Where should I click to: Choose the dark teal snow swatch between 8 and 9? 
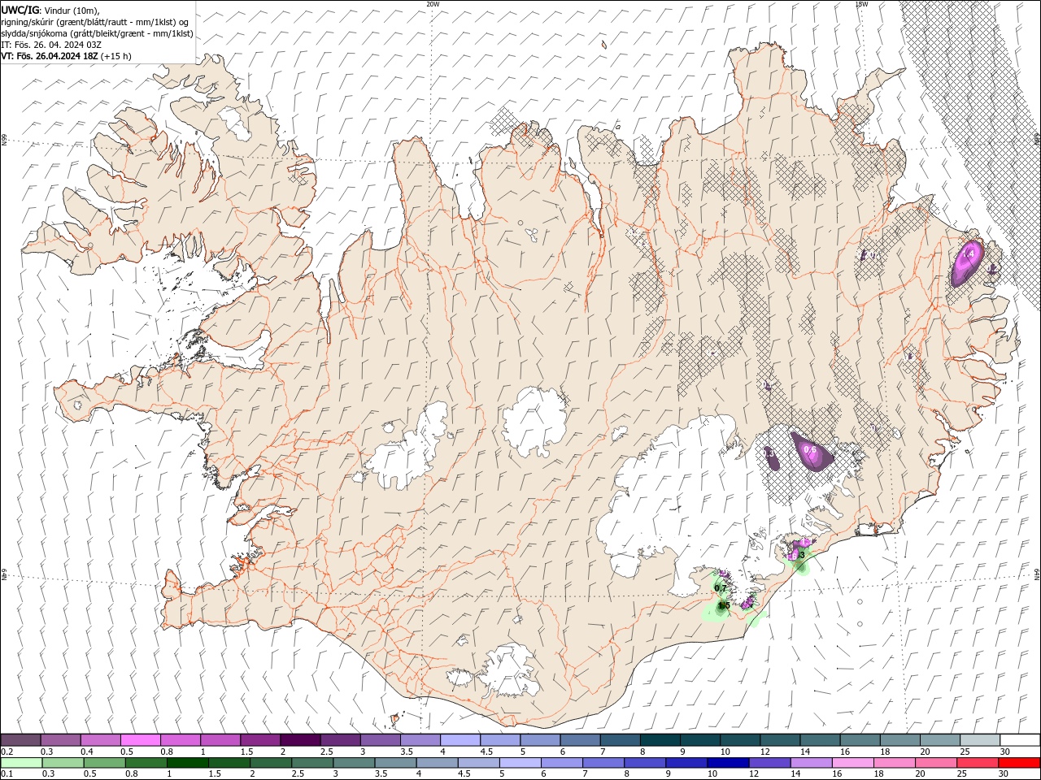[x=659, y=740]
